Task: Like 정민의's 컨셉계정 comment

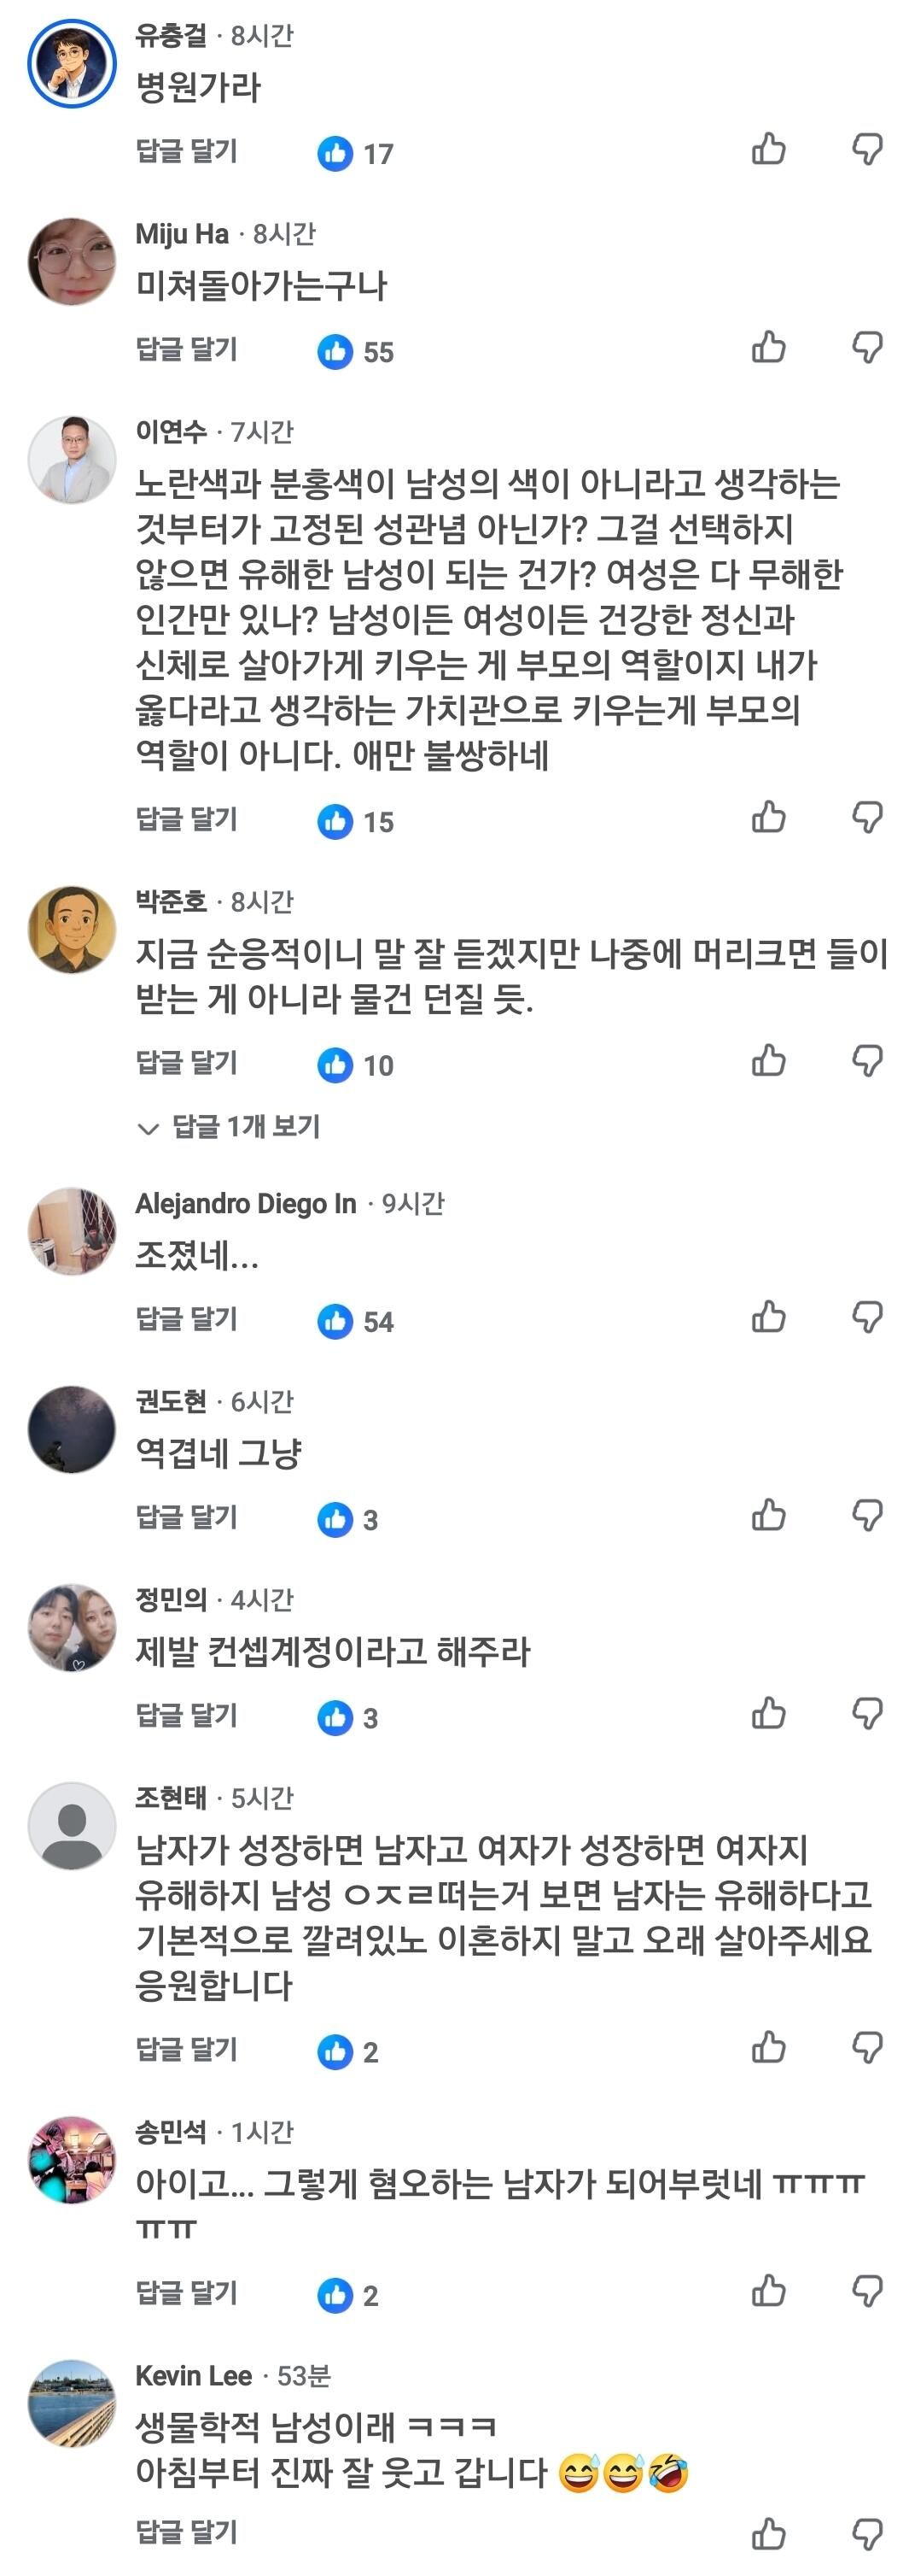Action: point(768,1713)
